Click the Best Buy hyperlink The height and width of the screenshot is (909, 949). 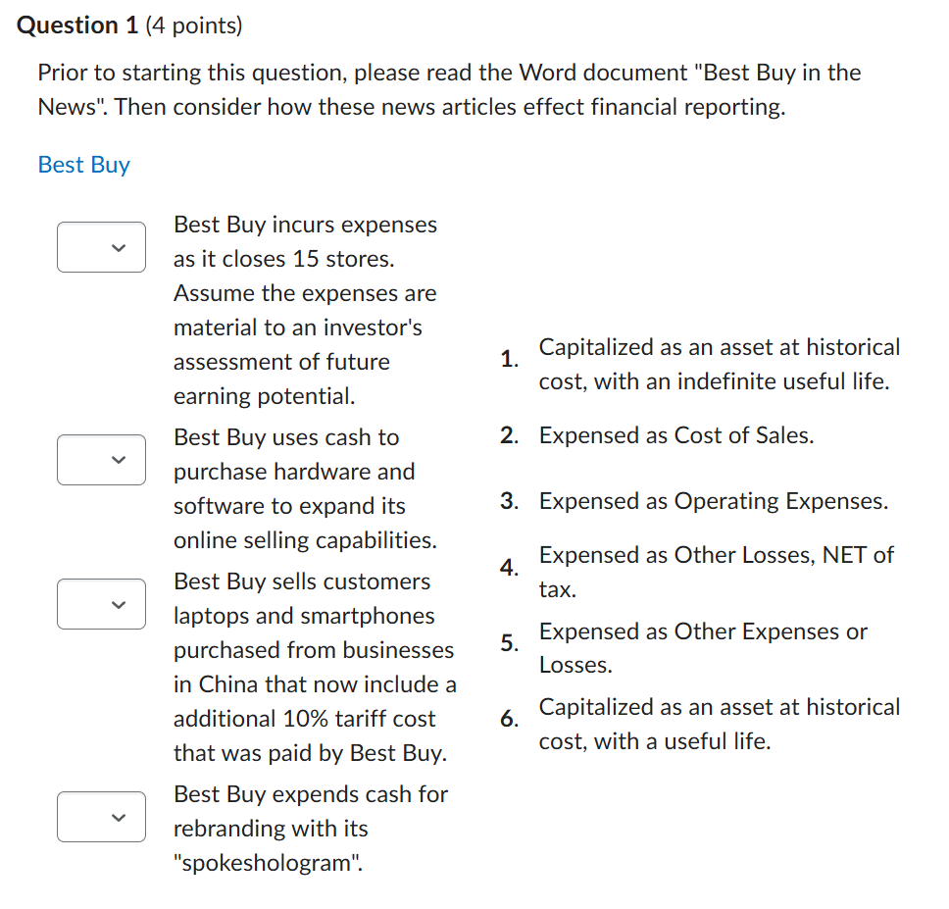tap(83, 165)
